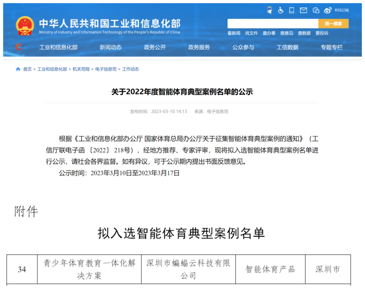Click the cell 青少年体育教育一体化解决方案
Image resolution: width=365 pixels, height=292 pixels.
pyautogui.click(x=89, y=269)
